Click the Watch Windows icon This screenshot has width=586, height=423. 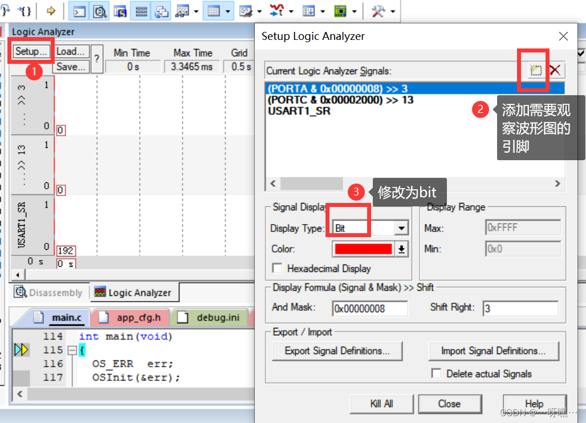pos(182,11)
